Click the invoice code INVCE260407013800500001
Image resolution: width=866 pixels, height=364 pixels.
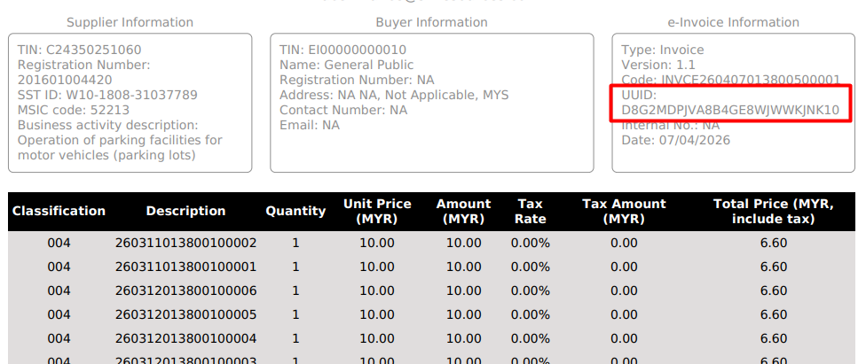pyautogui.click(x=730, y=80)
